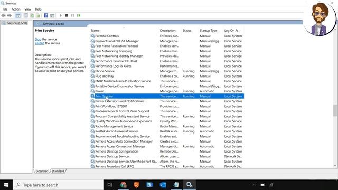Select Services (Local) in the tree

pyautogui.click(x=16, y=23)
